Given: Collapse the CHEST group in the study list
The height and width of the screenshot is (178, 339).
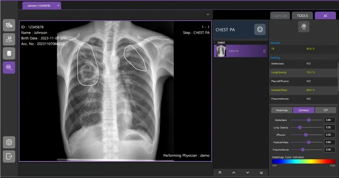Looking at the screenshot, I should [215, 43].
